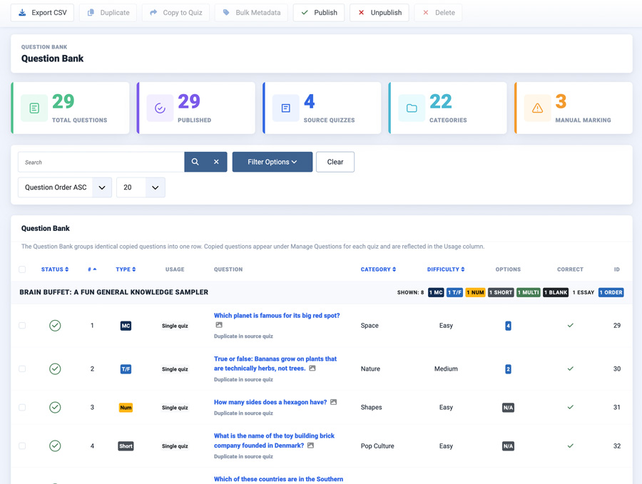Click the Duplicate toolbar button
Image resolution: width=642 pixels, height=484 pixels.
click(x=108, y=13)
